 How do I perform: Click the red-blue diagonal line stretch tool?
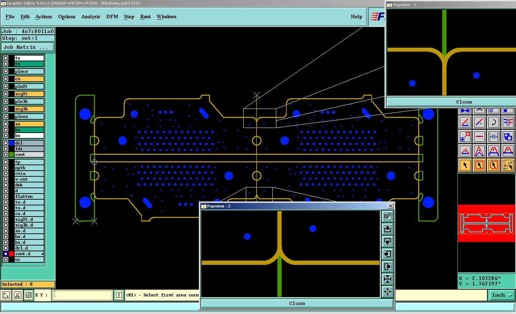pos(479,122)
